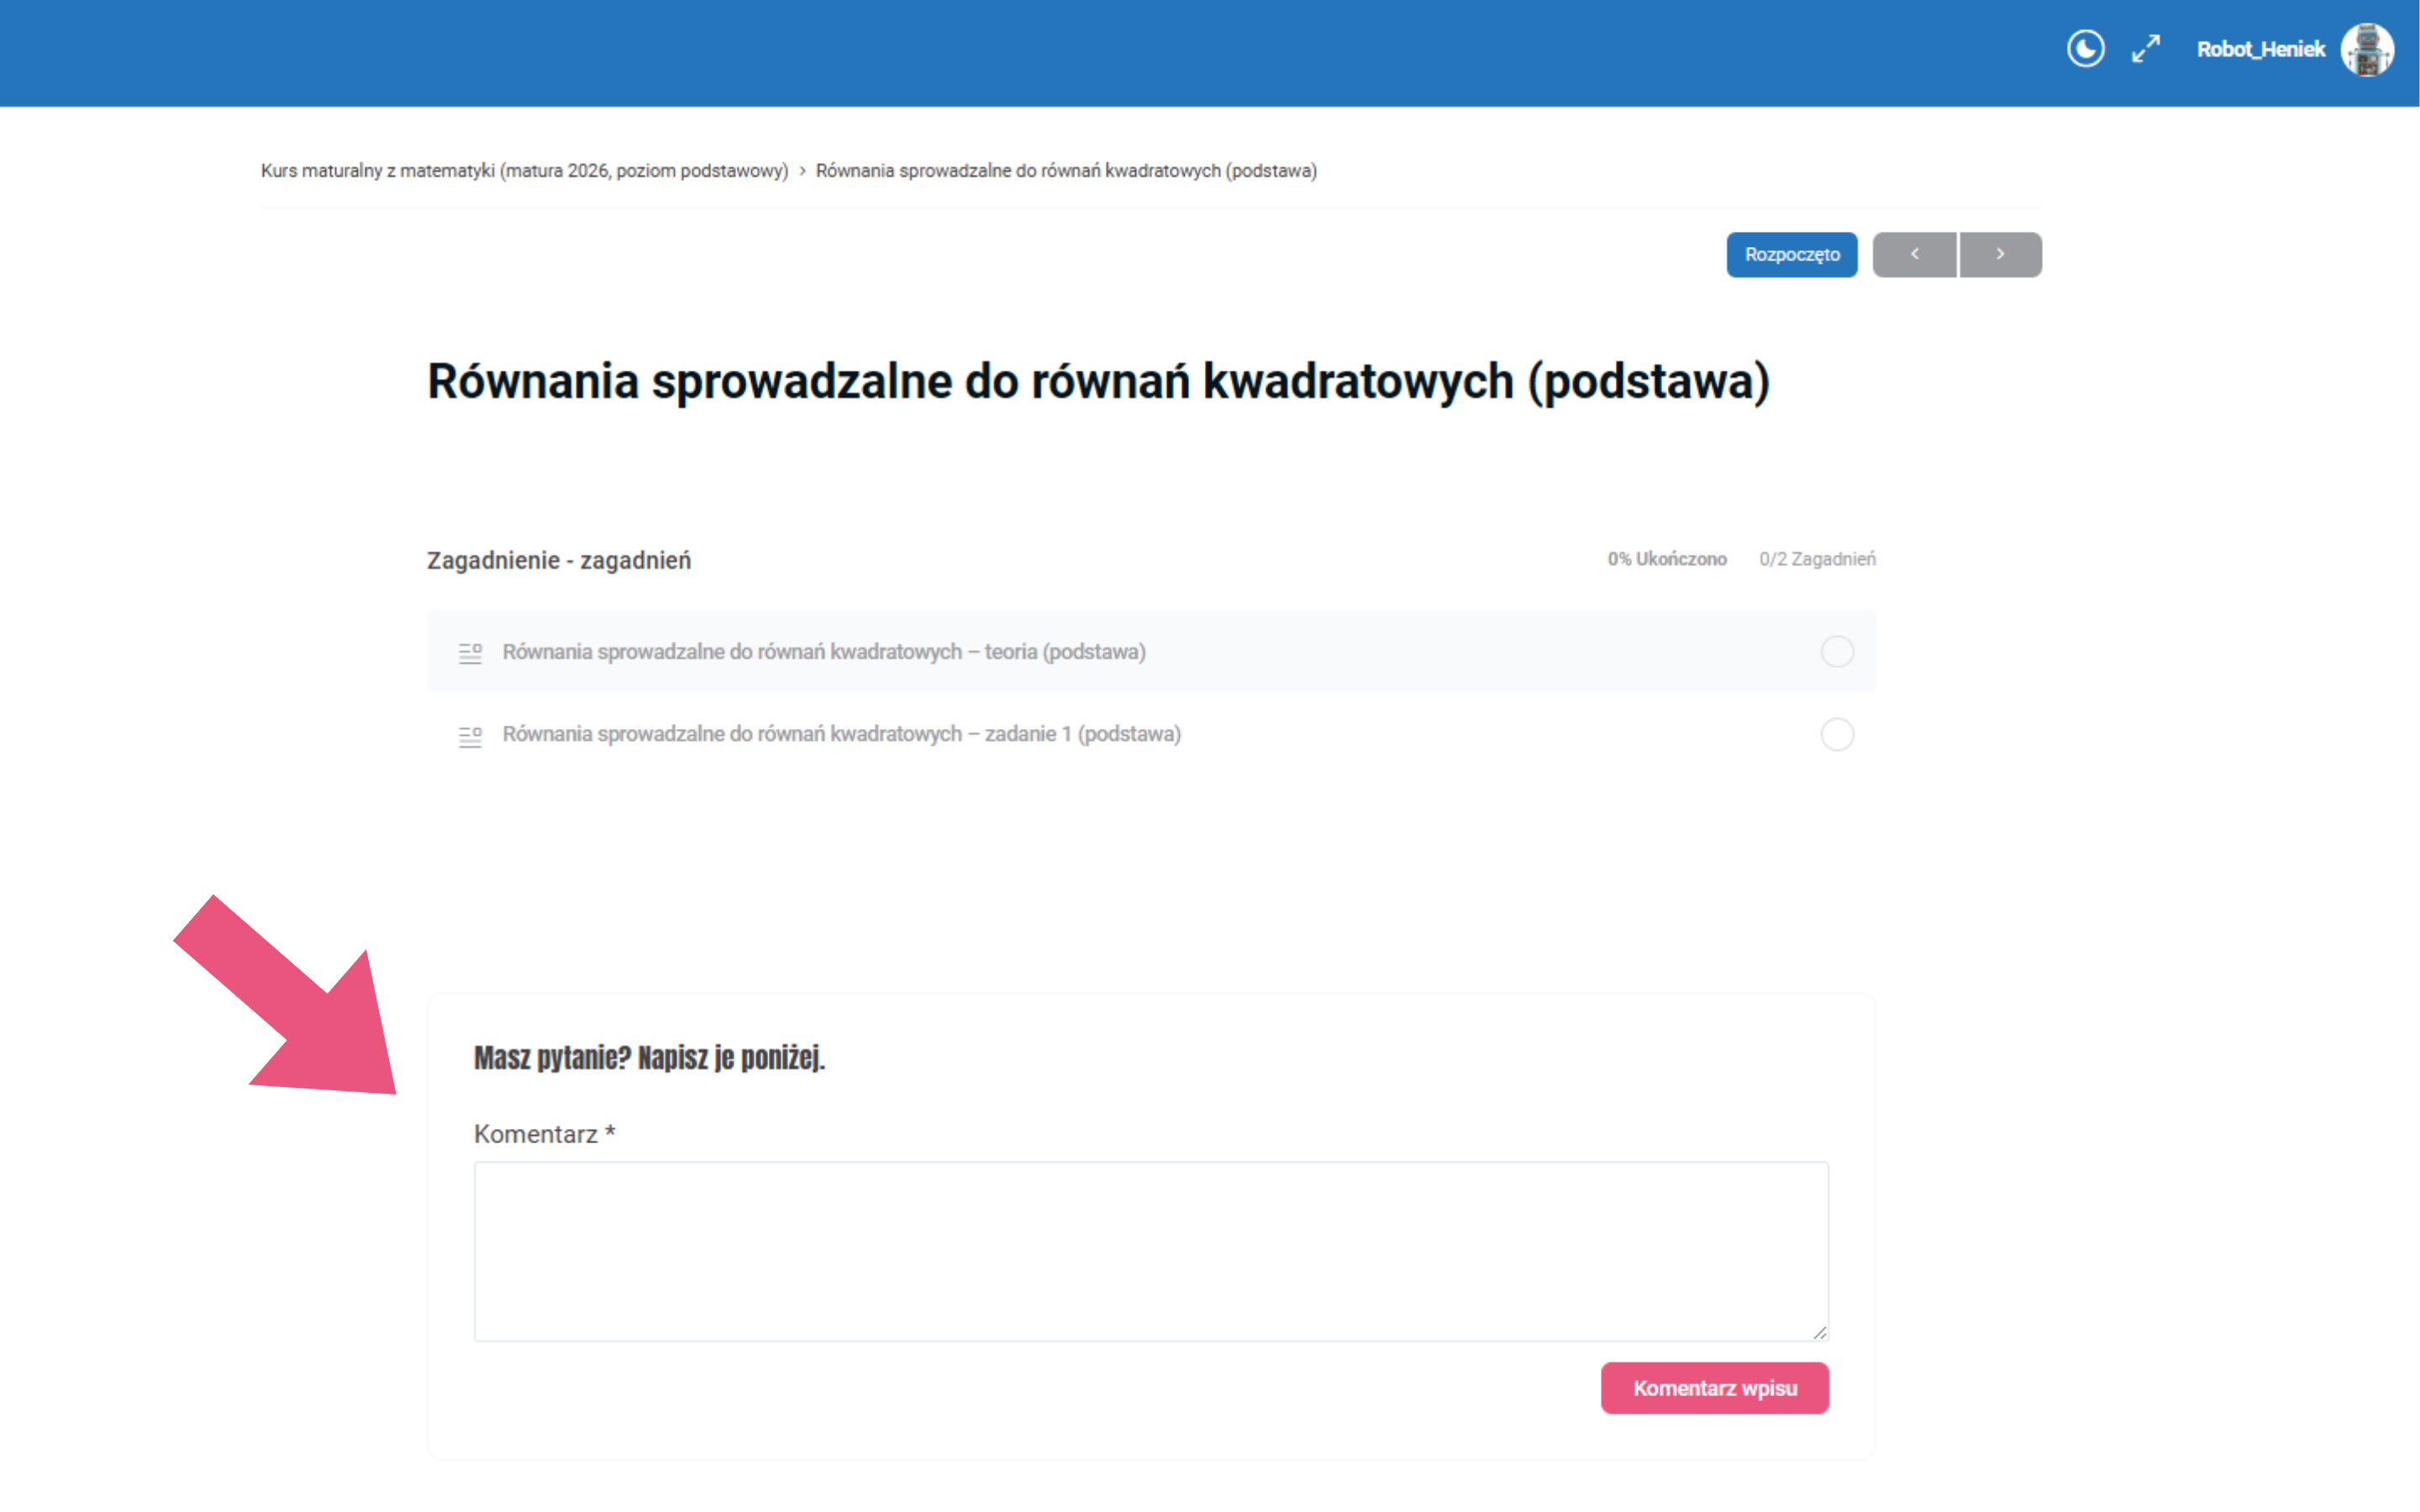Click the 0/2 Zagadnień counter
The height and width of the screenshot is (1512, 2420).
(1817, 560)
